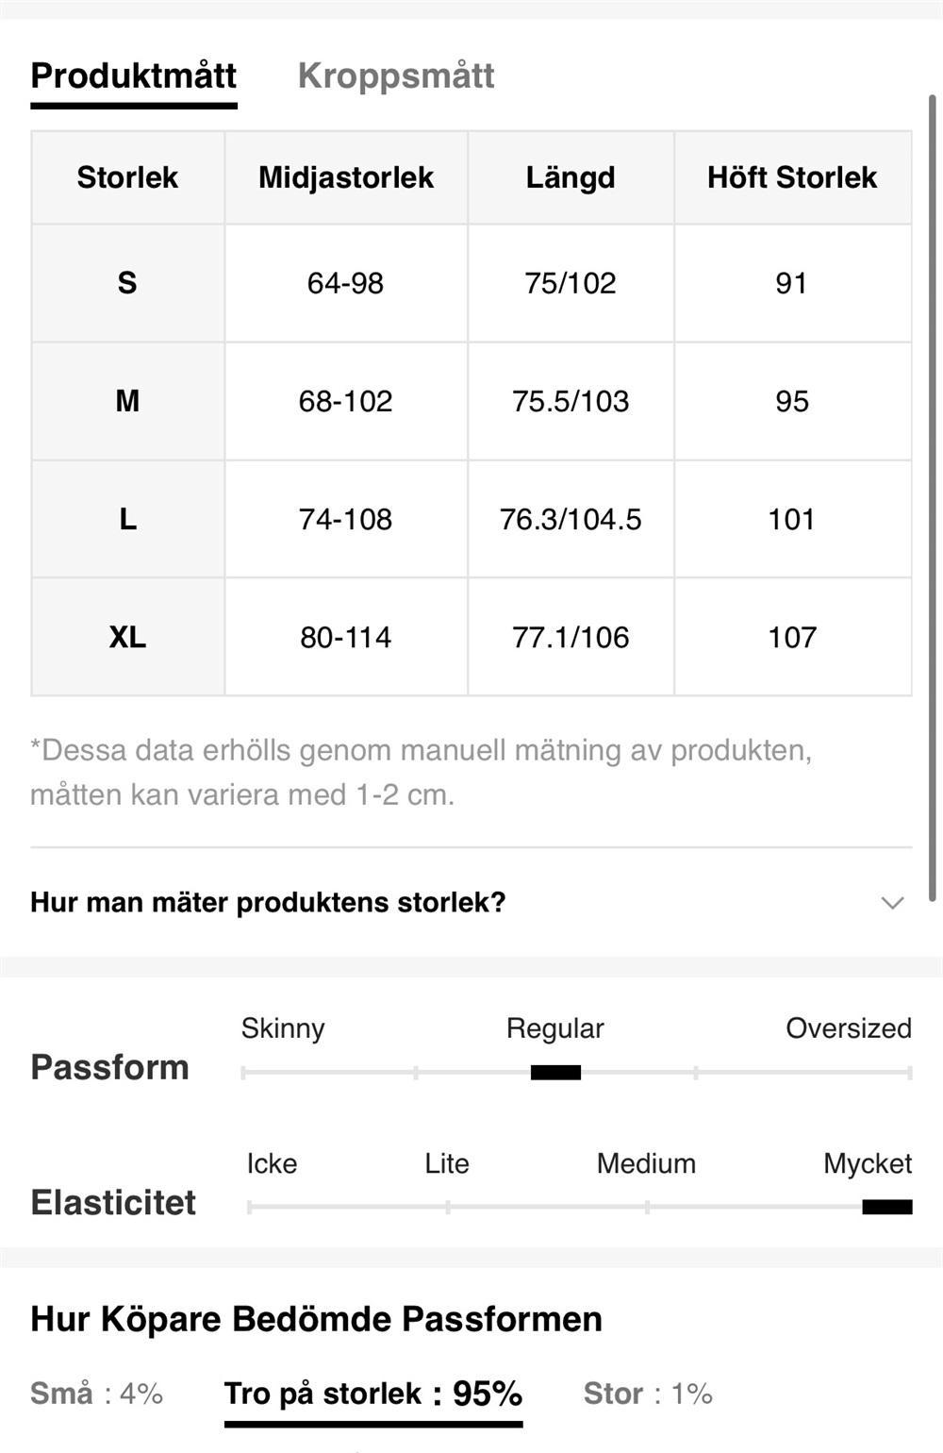
Task: Click size L row label
Action: [127, 519]
